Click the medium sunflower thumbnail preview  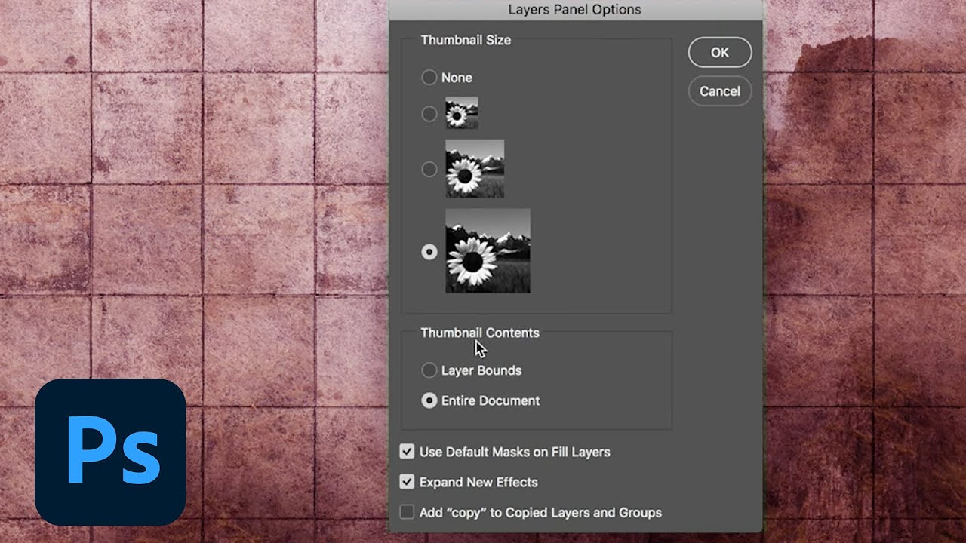[x=475, y=169]
